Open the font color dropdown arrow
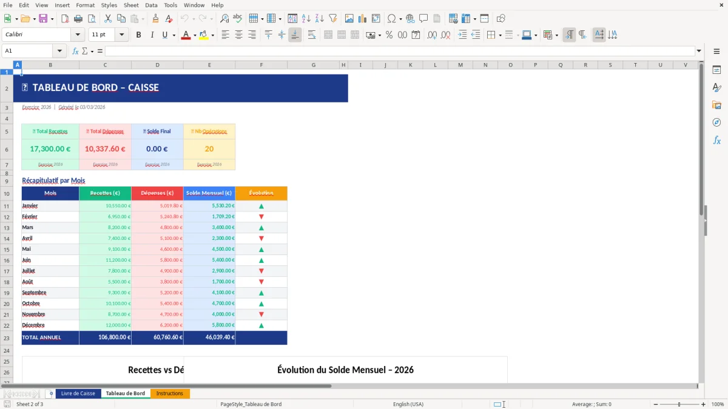Screen dimensions: 728x409 pyautogui.click(x=194, y=35)
